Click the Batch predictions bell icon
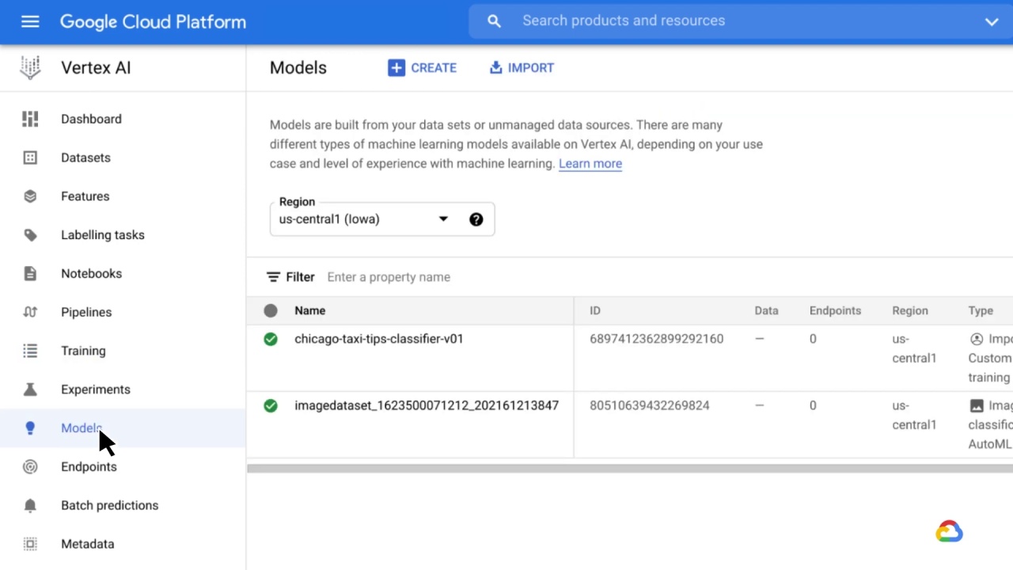Viewport: 1013px width, 570px height. click(x=30, y=505)
